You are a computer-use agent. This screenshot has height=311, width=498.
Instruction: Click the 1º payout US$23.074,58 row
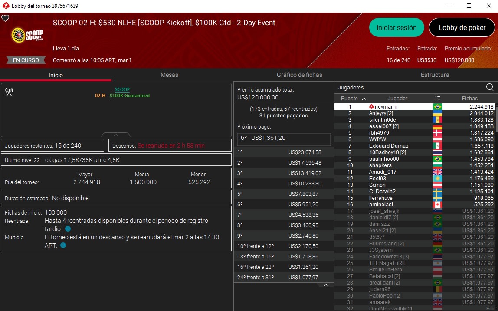[284, 152]
